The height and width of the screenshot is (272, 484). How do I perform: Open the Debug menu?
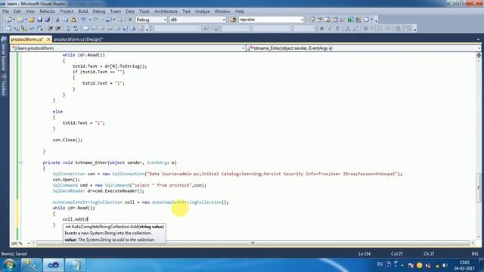coord(99,11)
